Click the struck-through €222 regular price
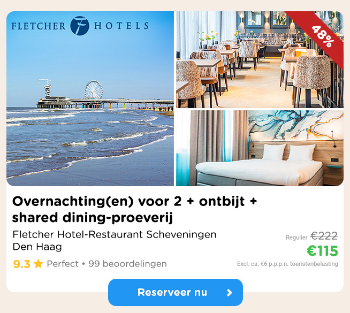The height and width of the screenshot is (313, 350). coord(324,236)
